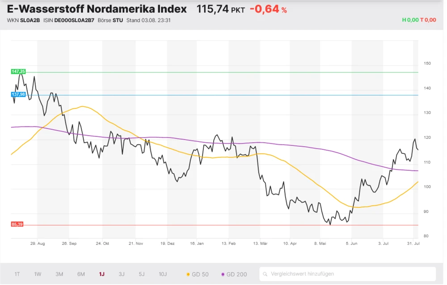This screenshot has width=447, height=285.
Task: Click the ISIN value DE000SL0A2B7
Action: tap(74, 20)
